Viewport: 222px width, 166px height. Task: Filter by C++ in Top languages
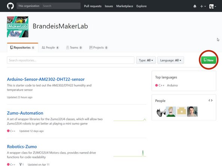coord(160,85)
